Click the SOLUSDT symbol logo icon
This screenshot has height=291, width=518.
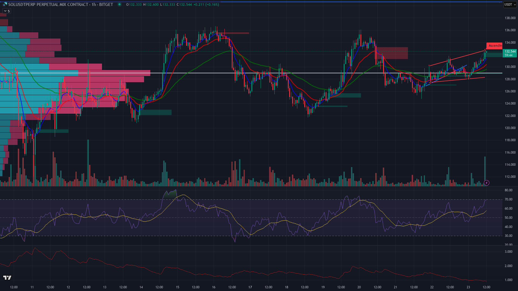(5, 4)
